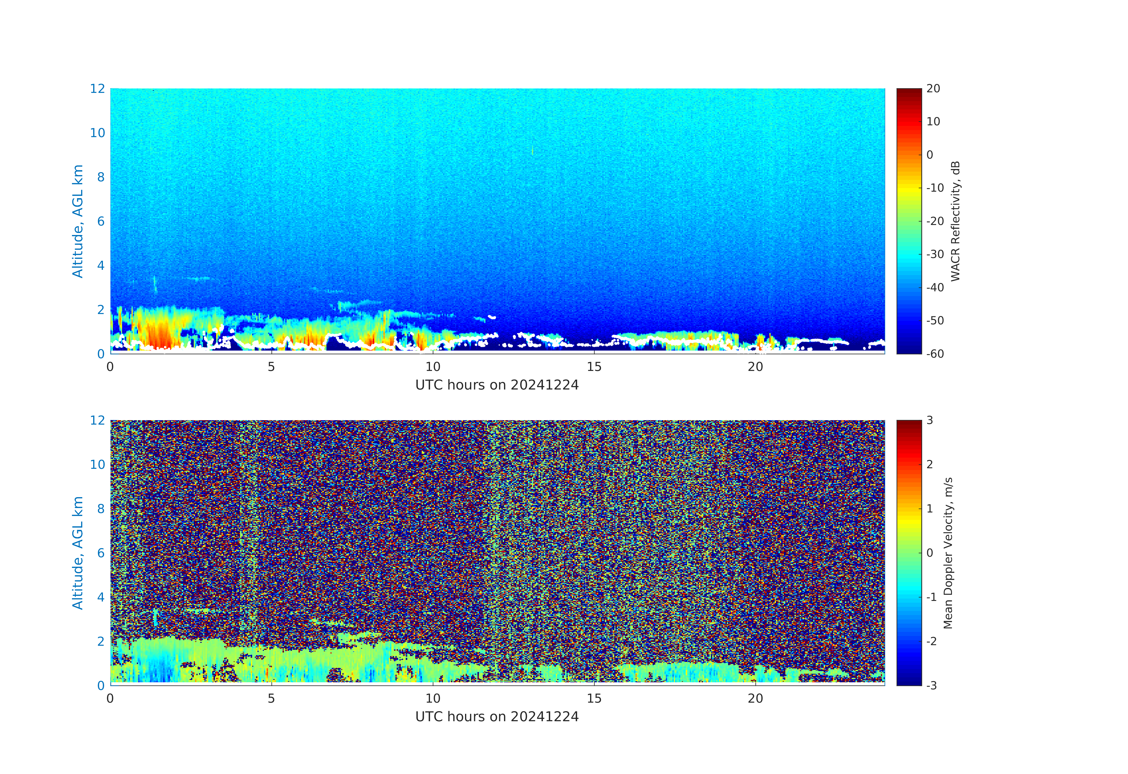Click the 0 tick on velocity colorbar
This screenshot has width=1128, height=774.
coord(930,553)
